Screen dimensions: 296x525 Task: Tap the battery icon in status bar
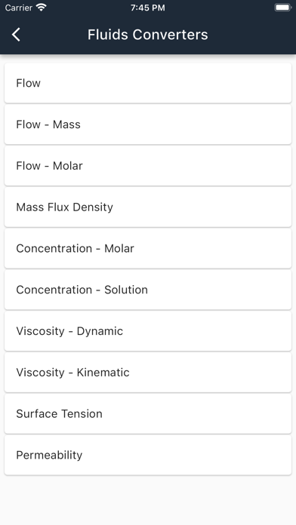click(283, 8)
